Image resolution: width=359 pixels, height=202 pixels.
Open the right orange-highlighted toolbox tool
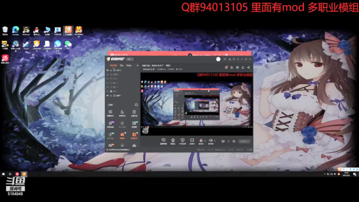(134, 136)
